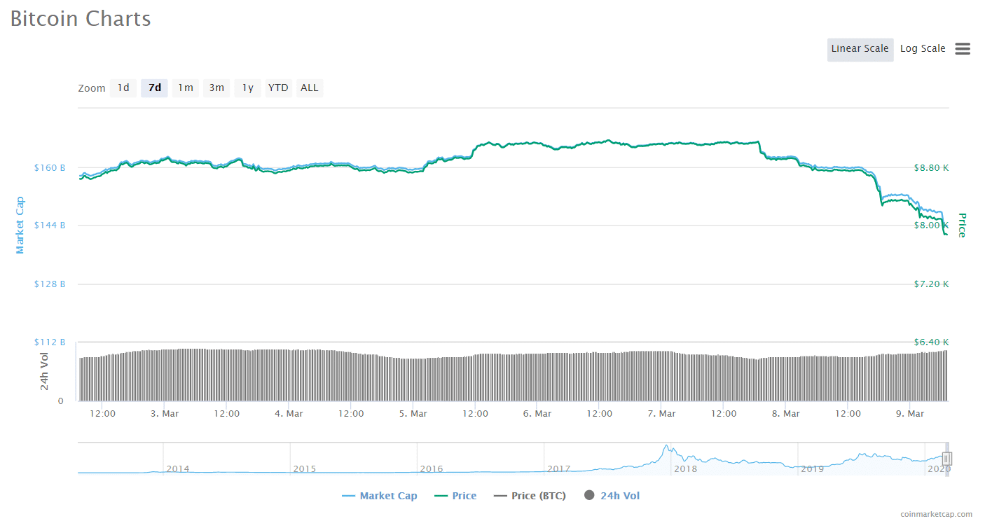Click the range navigator right handle
This screenshot has width=985, height=528.
(946, 459)
